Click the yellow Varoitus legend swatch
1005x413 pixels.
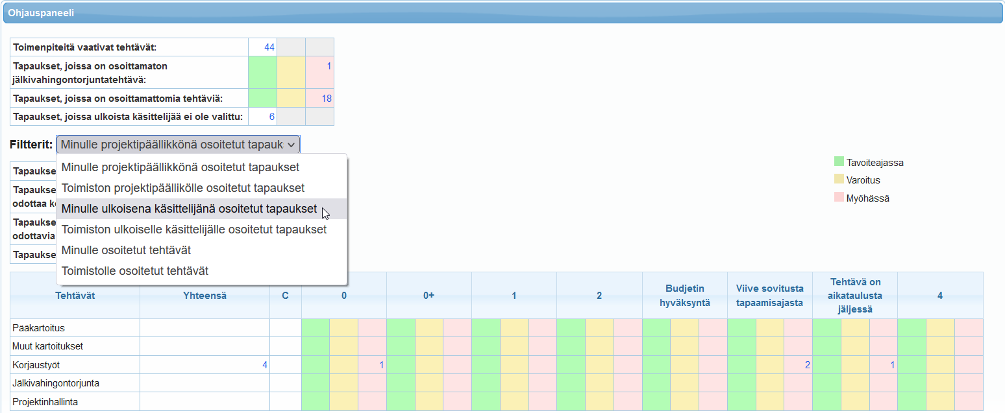(839, 180)
